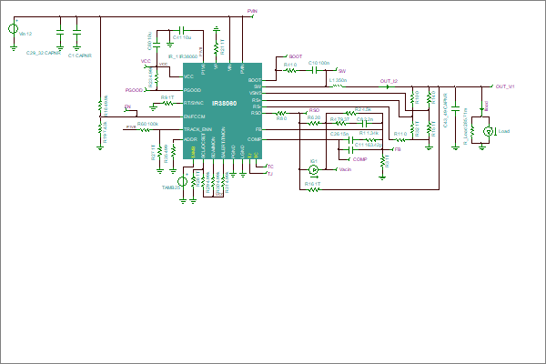
Task: Select resistor R8 0 at RSO
Action: click(x=281, y=113)
